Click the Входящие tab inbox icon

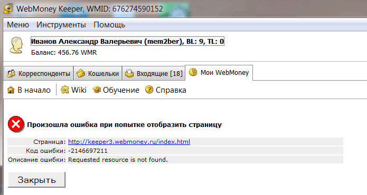[129, 73]
